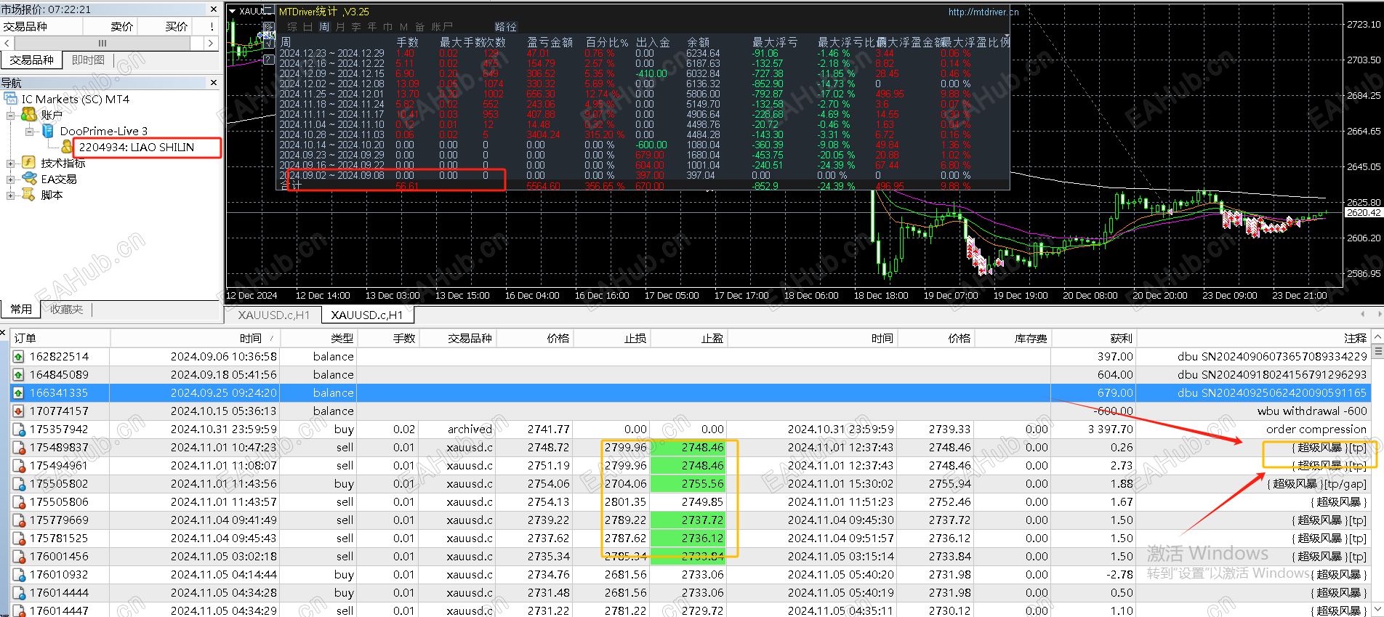
Task: Click order icon of ticket 176001456
Action: [x=18, y=557]
